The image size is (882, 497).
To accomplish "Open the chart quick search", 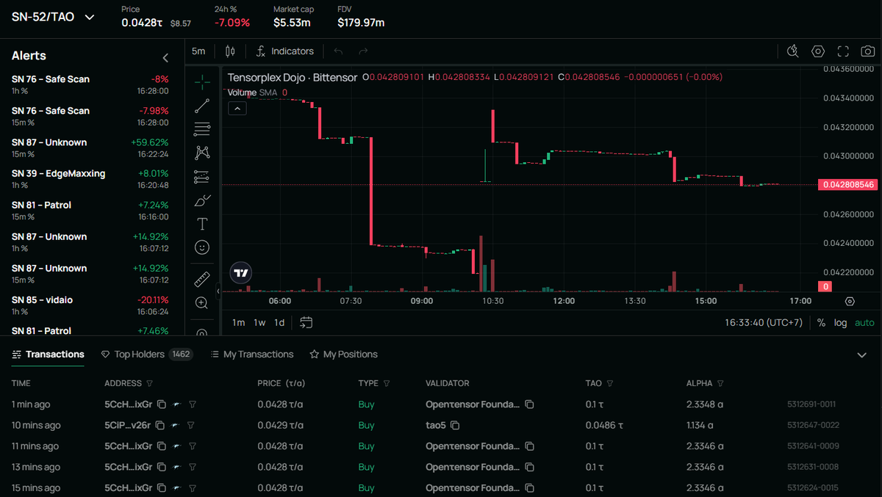I will (792, 51).
